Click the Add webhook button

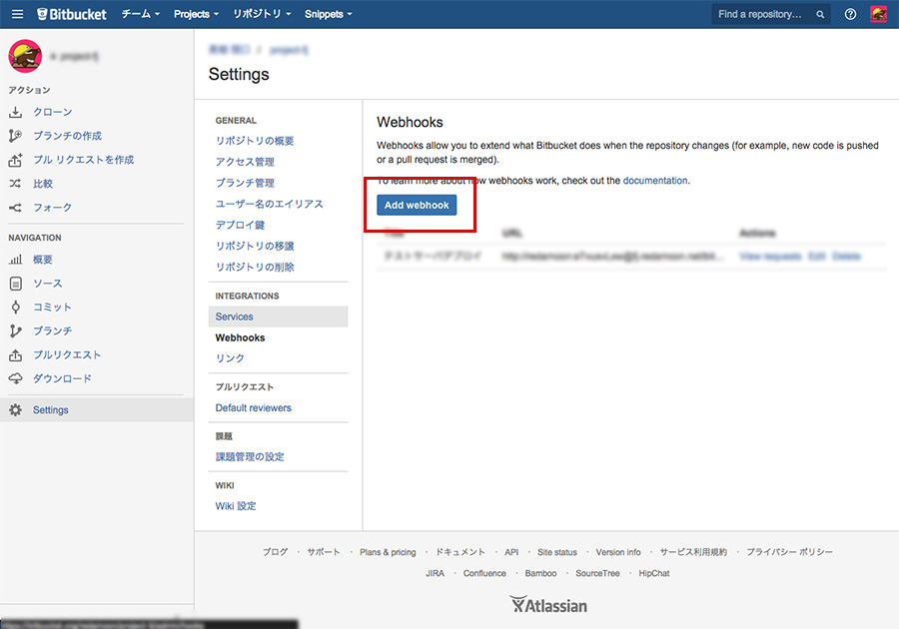[x=417, y=205]
